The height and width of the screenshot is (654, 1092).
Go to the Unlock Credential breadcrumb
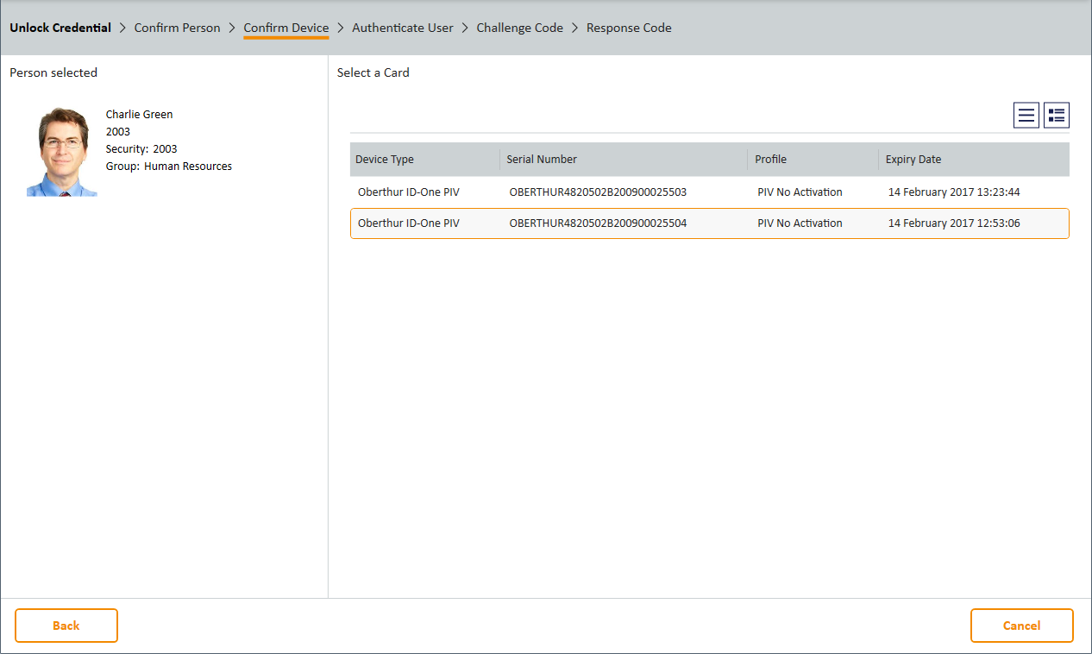[x=60, y=28]
